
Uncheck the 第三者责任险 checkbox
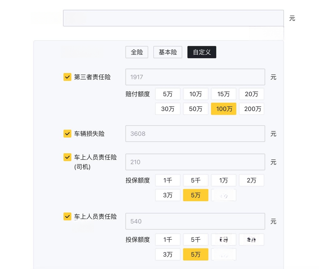point(67,77)
